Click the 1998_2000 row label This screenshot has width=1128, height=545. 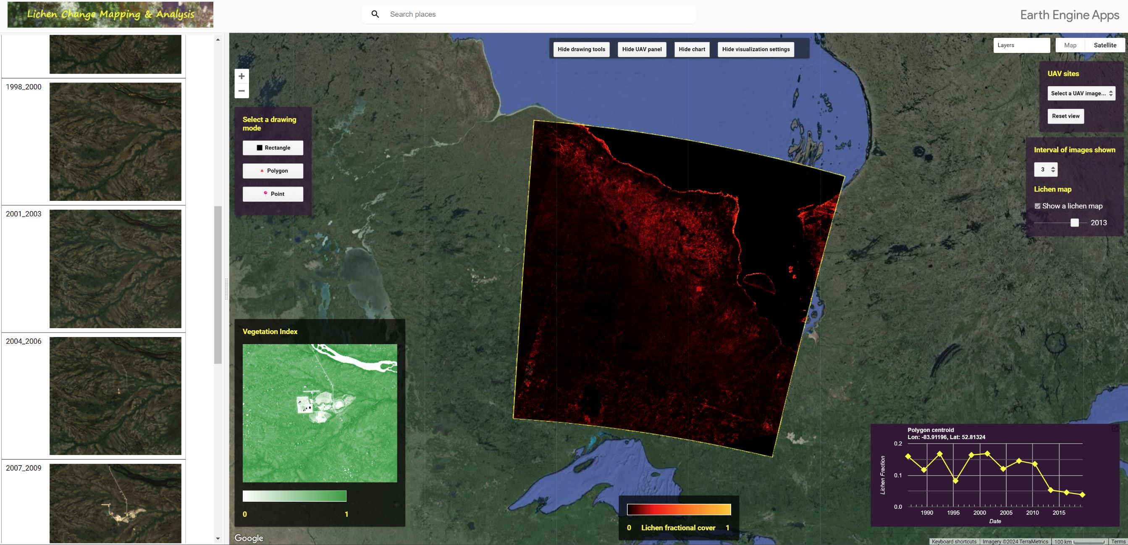click(24, 87)
